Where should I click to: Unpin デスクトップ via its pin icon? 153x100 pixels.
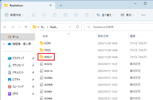coord(33,58)
